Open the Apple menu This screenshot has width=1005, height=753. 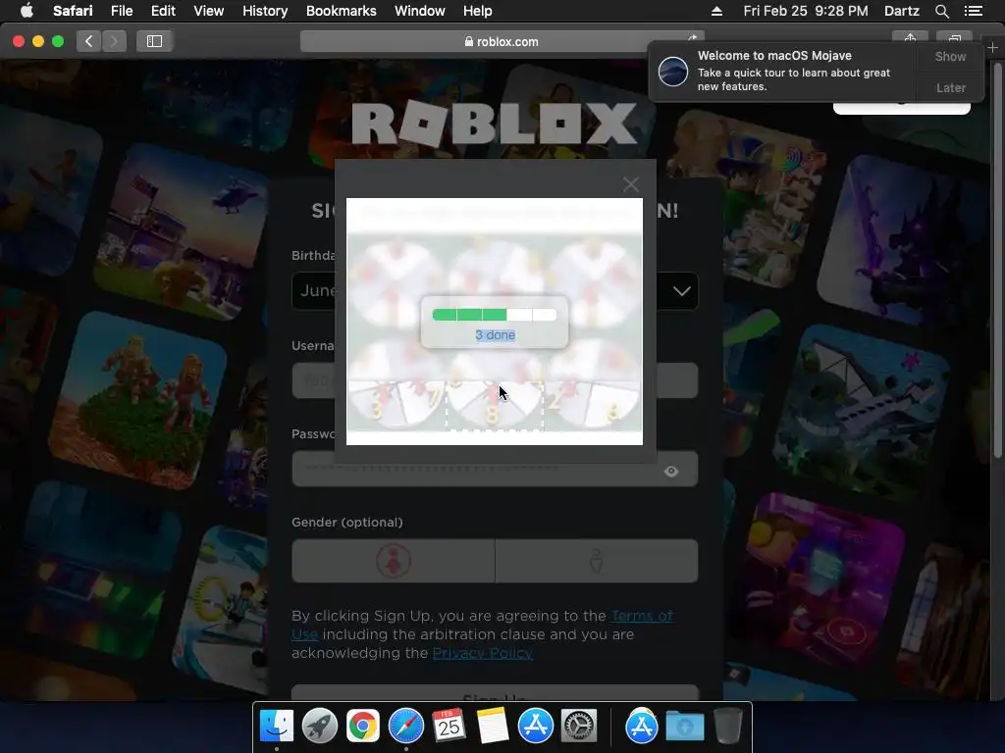(26, 11)
